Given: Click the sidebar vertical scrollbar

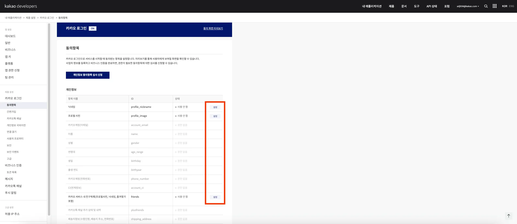Looking at the screenshot, I should point(49,119).
